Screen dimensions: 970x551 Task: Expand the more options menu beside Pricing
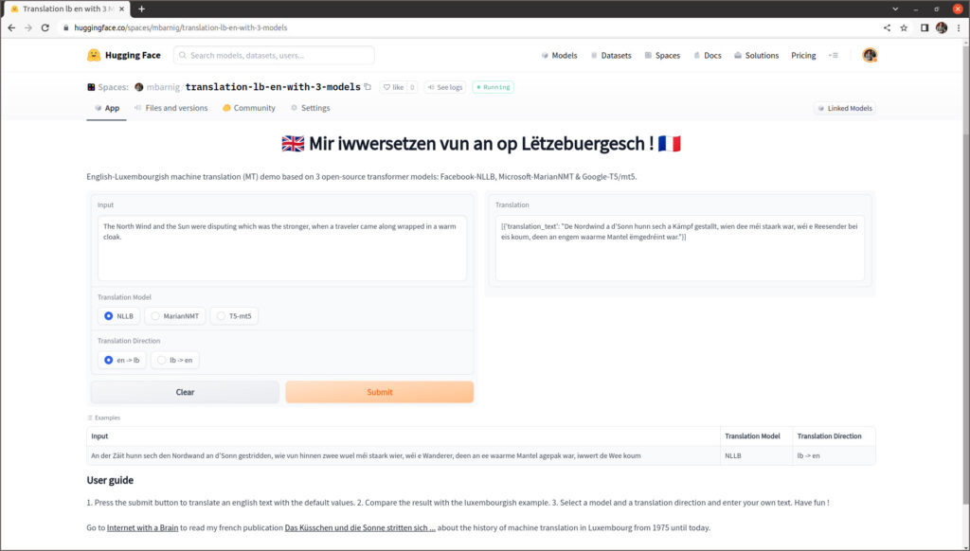(833, 55)
